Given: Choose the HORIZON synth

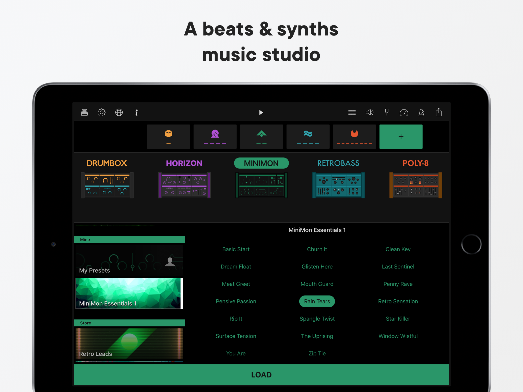Looking at the screenshot, I should pyautogui.click(x=184, y=185).
